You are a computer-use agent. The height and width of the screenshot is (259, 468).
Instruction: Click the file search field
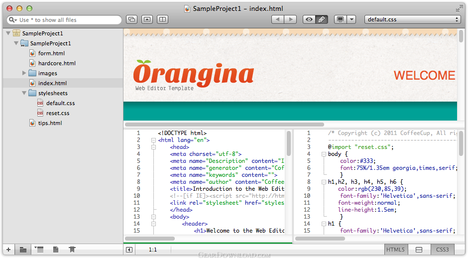pyautogui.click(x=64, y=20)
